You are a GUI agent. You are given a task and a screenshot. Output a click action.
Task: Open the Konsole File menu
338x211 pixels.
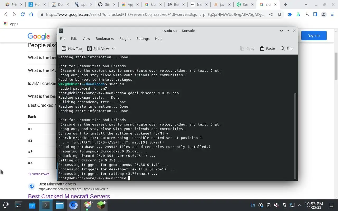(63, 39)
